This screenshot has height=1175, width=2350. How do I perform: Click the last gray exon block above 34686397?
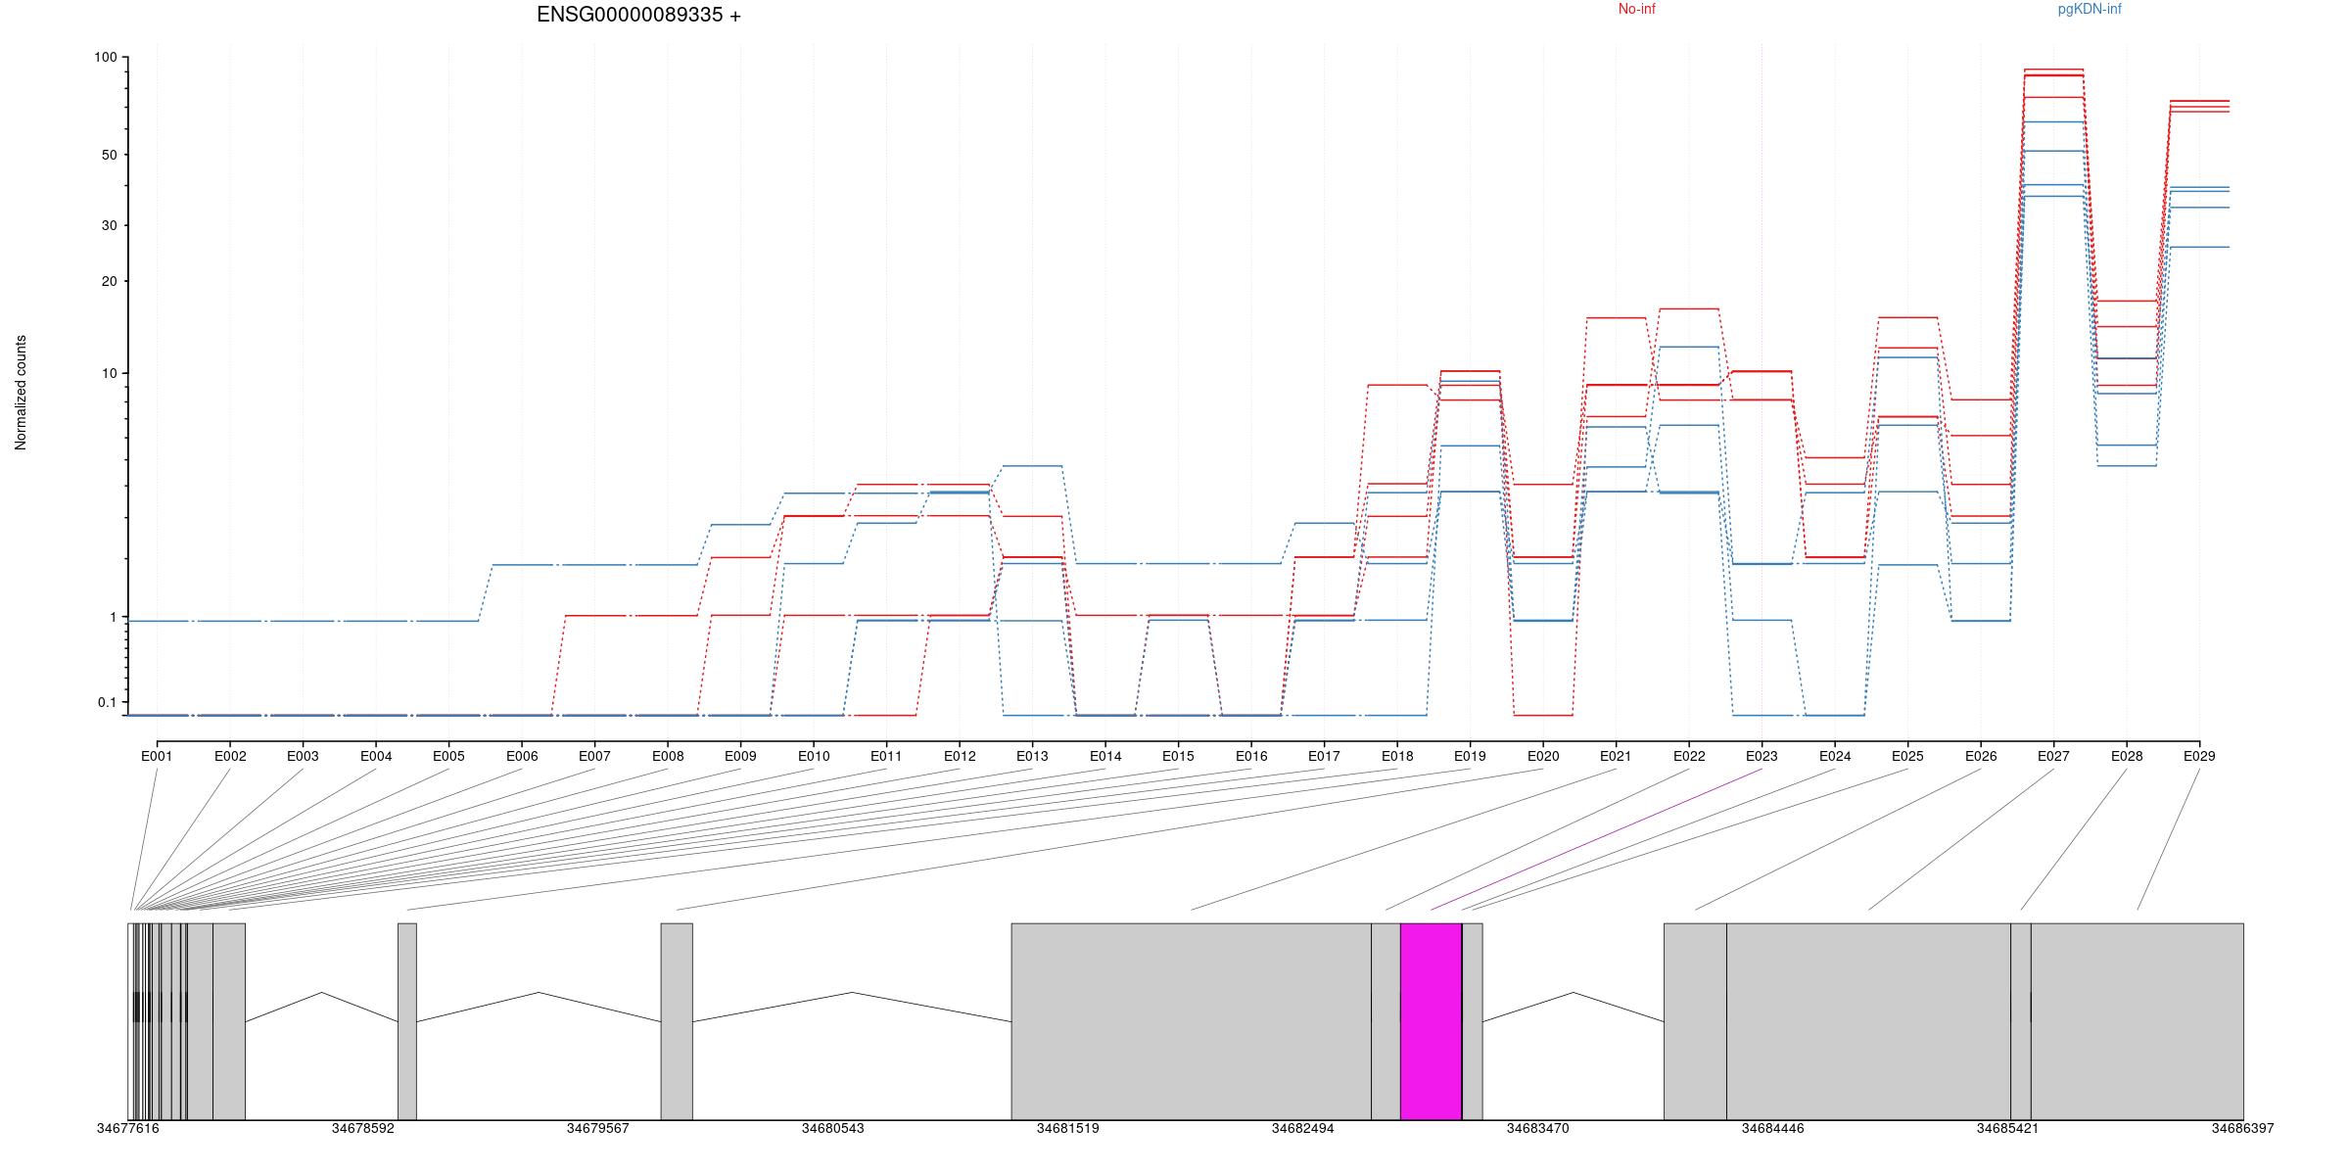[2137, 1021]
